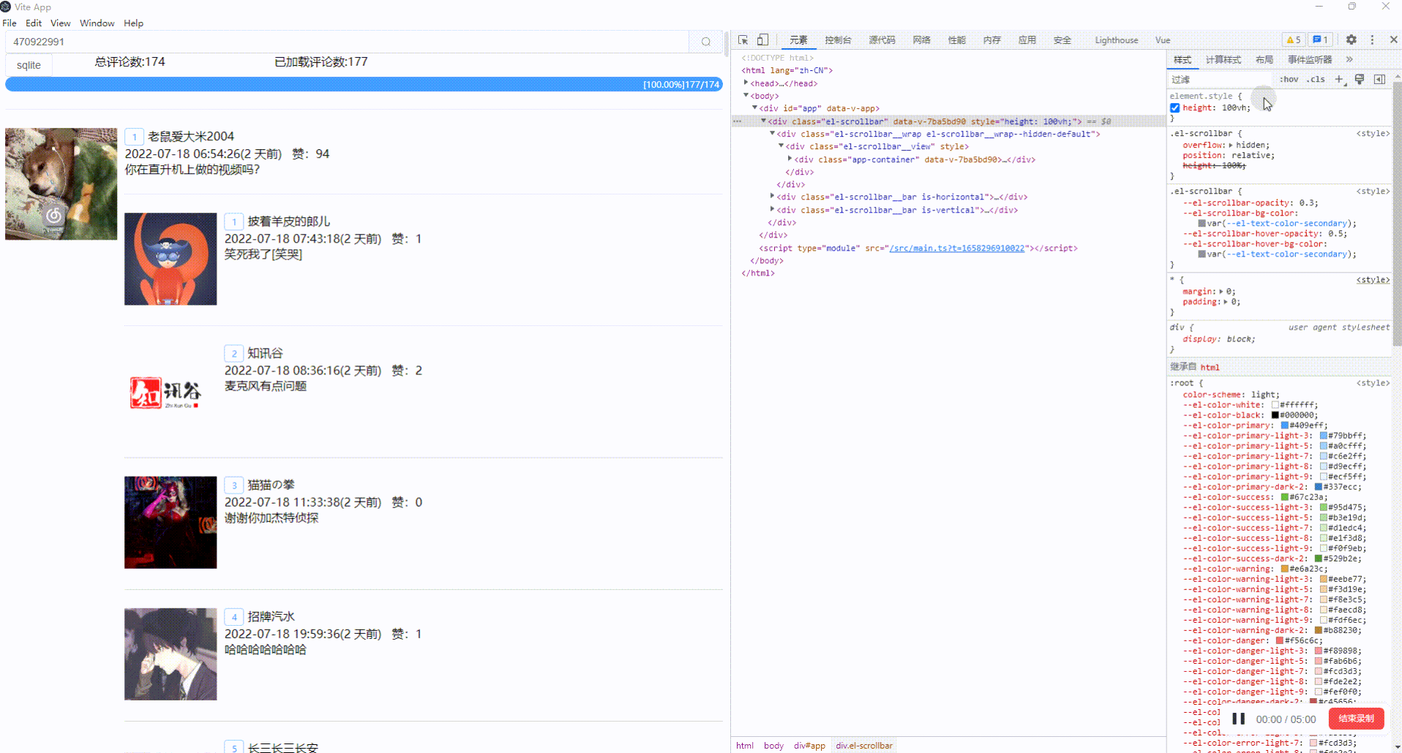Expand the margin shorthand triangle
Screen dimensions: 1402x753
[1221, 292]
